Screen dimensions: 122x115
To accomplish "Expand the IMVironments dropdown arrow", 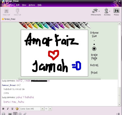I will tap(99, 11).
